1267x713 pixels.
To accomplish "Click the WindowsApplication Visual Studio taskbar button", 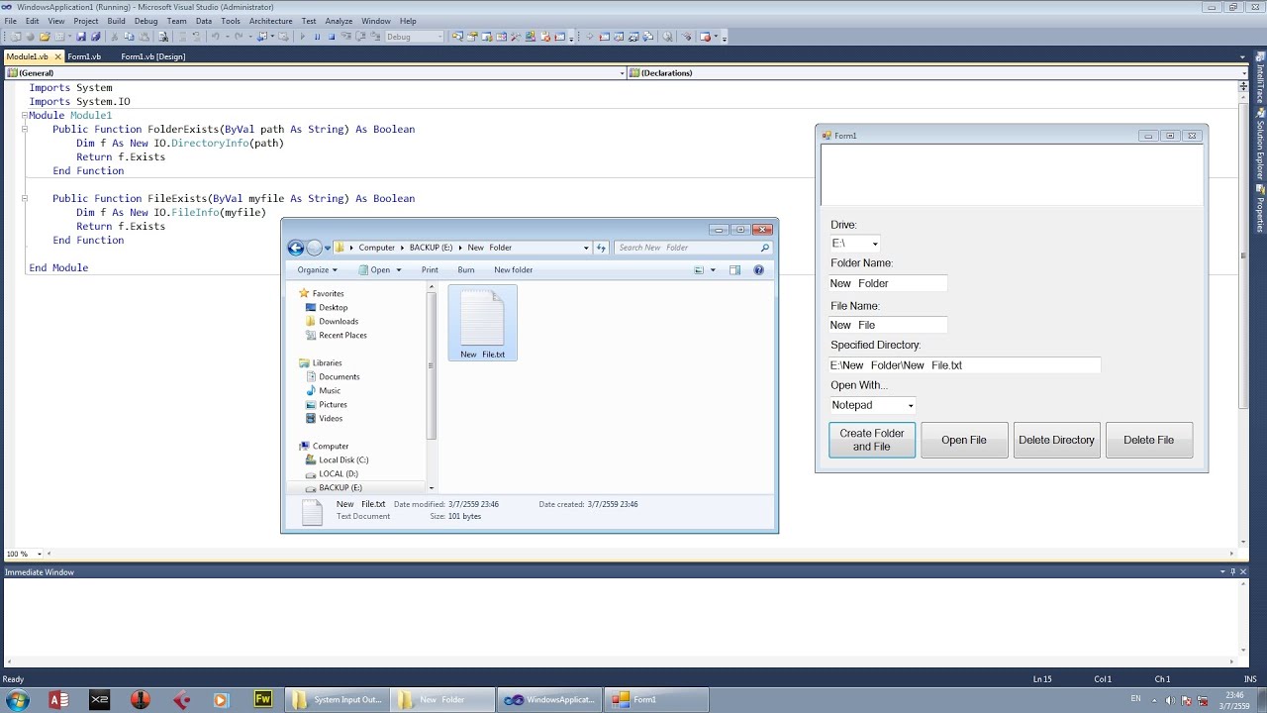I will 549,699.
